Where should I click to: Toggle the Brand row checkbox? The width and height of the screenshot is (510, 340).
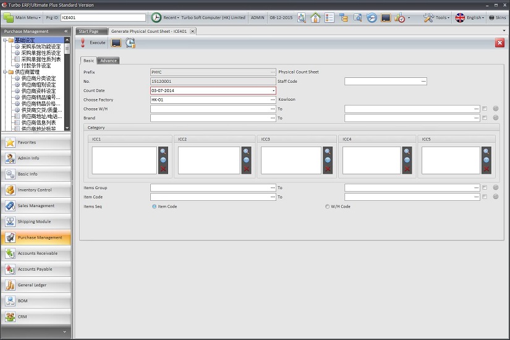click(x=485, y=118)
